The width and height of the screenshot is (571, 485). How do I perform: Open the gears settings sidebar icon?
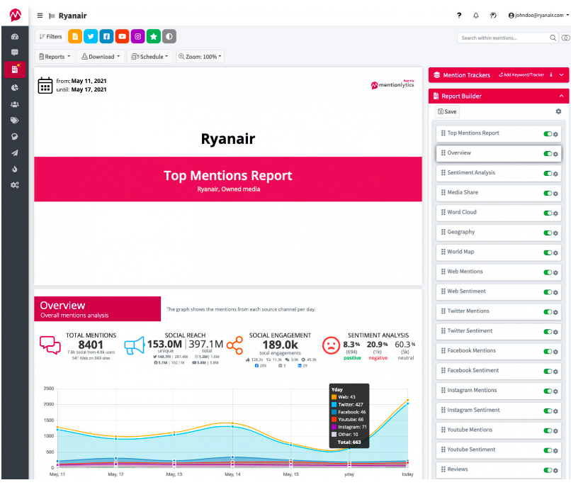pos(15,185)
